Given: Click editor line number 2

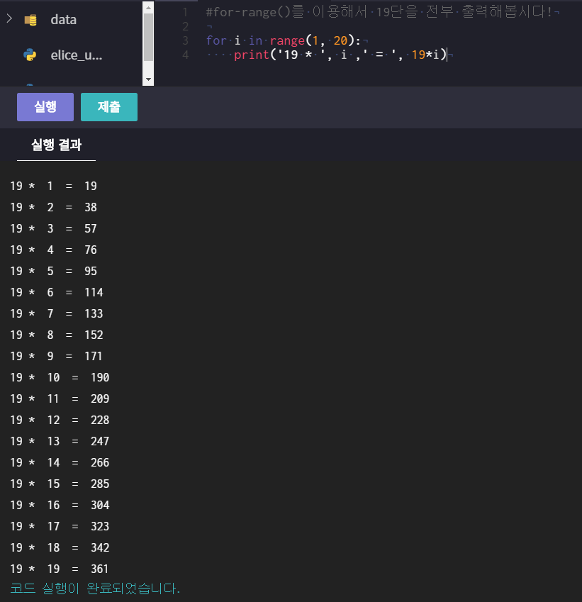Looking at the screenshot, I should pos(186,26).
